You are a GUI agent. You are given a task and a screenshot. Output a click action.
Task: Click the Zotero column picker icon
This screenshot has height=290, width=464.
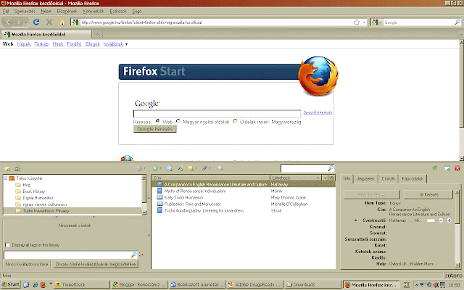tap(332, 178)
